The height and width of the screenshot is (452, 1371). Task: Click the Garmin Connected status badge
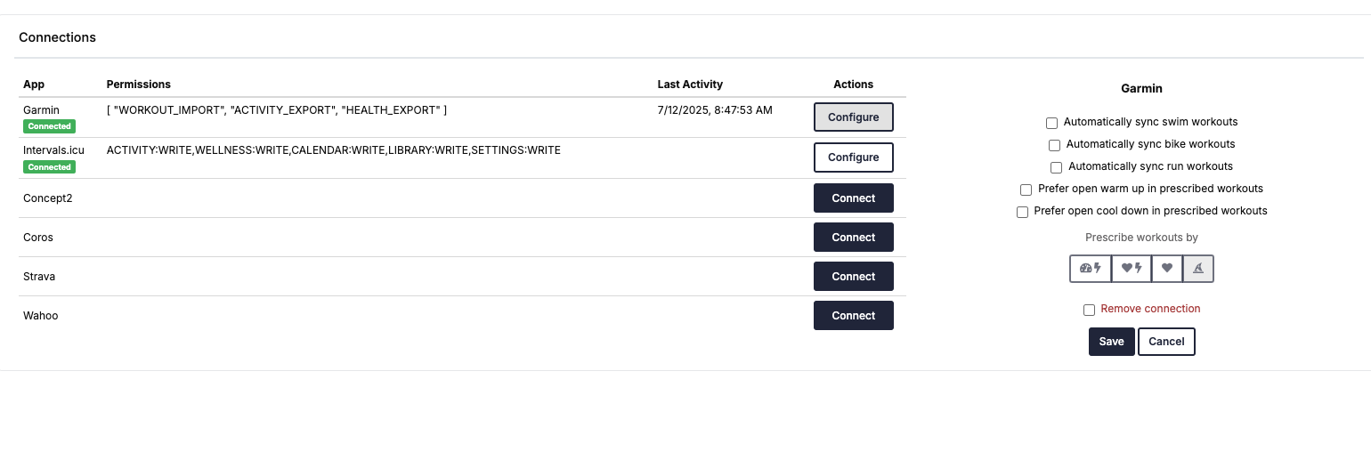49,126
